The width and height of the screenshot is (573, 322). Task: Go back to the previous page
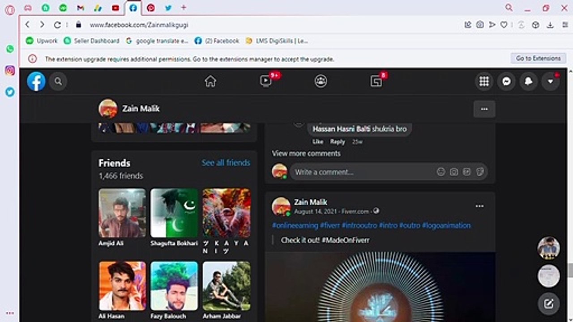point(28,25)
